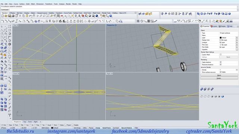Toggle the Mid osnap checkbox
The image size is (239, 134).
pos(20,125)
